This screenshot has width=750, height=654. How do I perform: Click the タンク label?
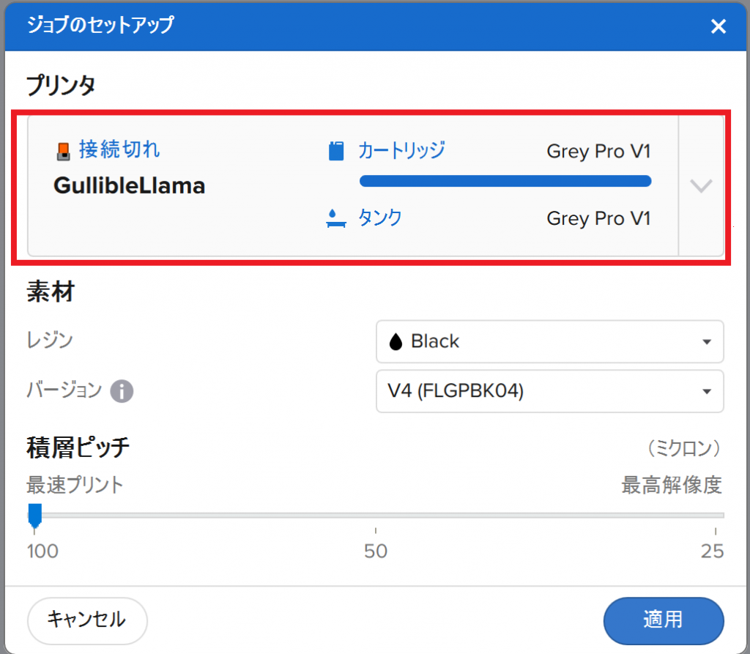click(x=379, y=218)
